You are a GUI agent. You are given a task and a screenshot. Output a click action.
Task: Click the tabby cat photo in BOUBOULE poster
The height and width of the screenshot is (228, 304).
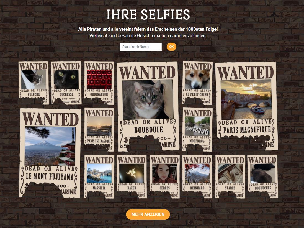tap(148, 99)
